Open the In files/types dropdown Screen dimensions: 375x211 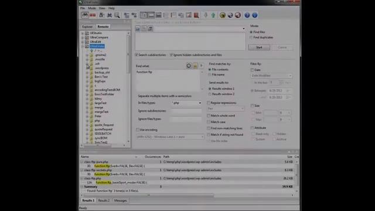coord(200,103)
